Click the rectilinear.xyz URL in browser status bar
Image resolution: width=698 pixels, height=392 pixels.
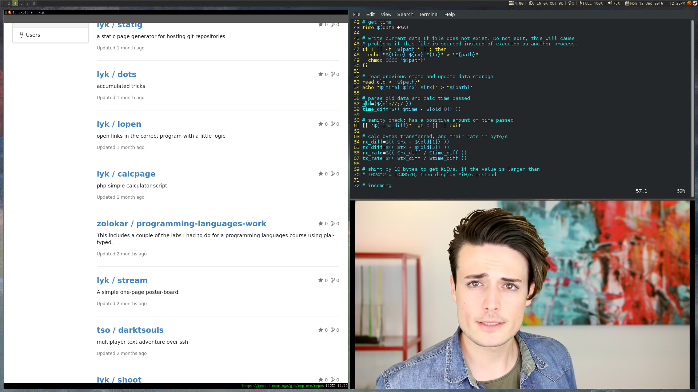coord(283,386)
